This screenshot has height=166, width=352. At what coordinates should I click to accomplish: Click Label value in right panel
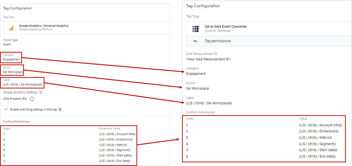(x=209, y=103)
